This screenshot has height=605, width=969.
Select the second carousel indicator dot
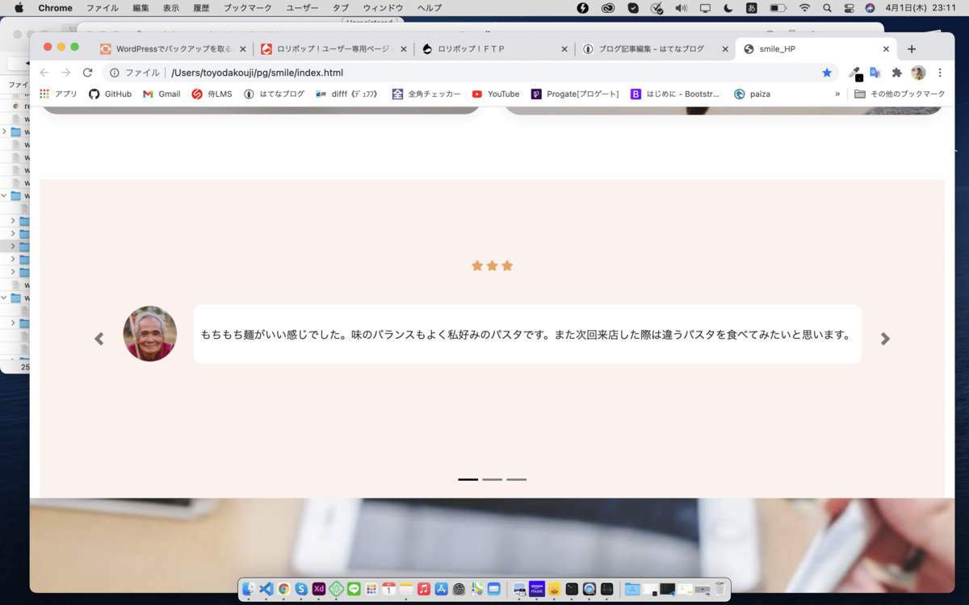tap(493, 479)
